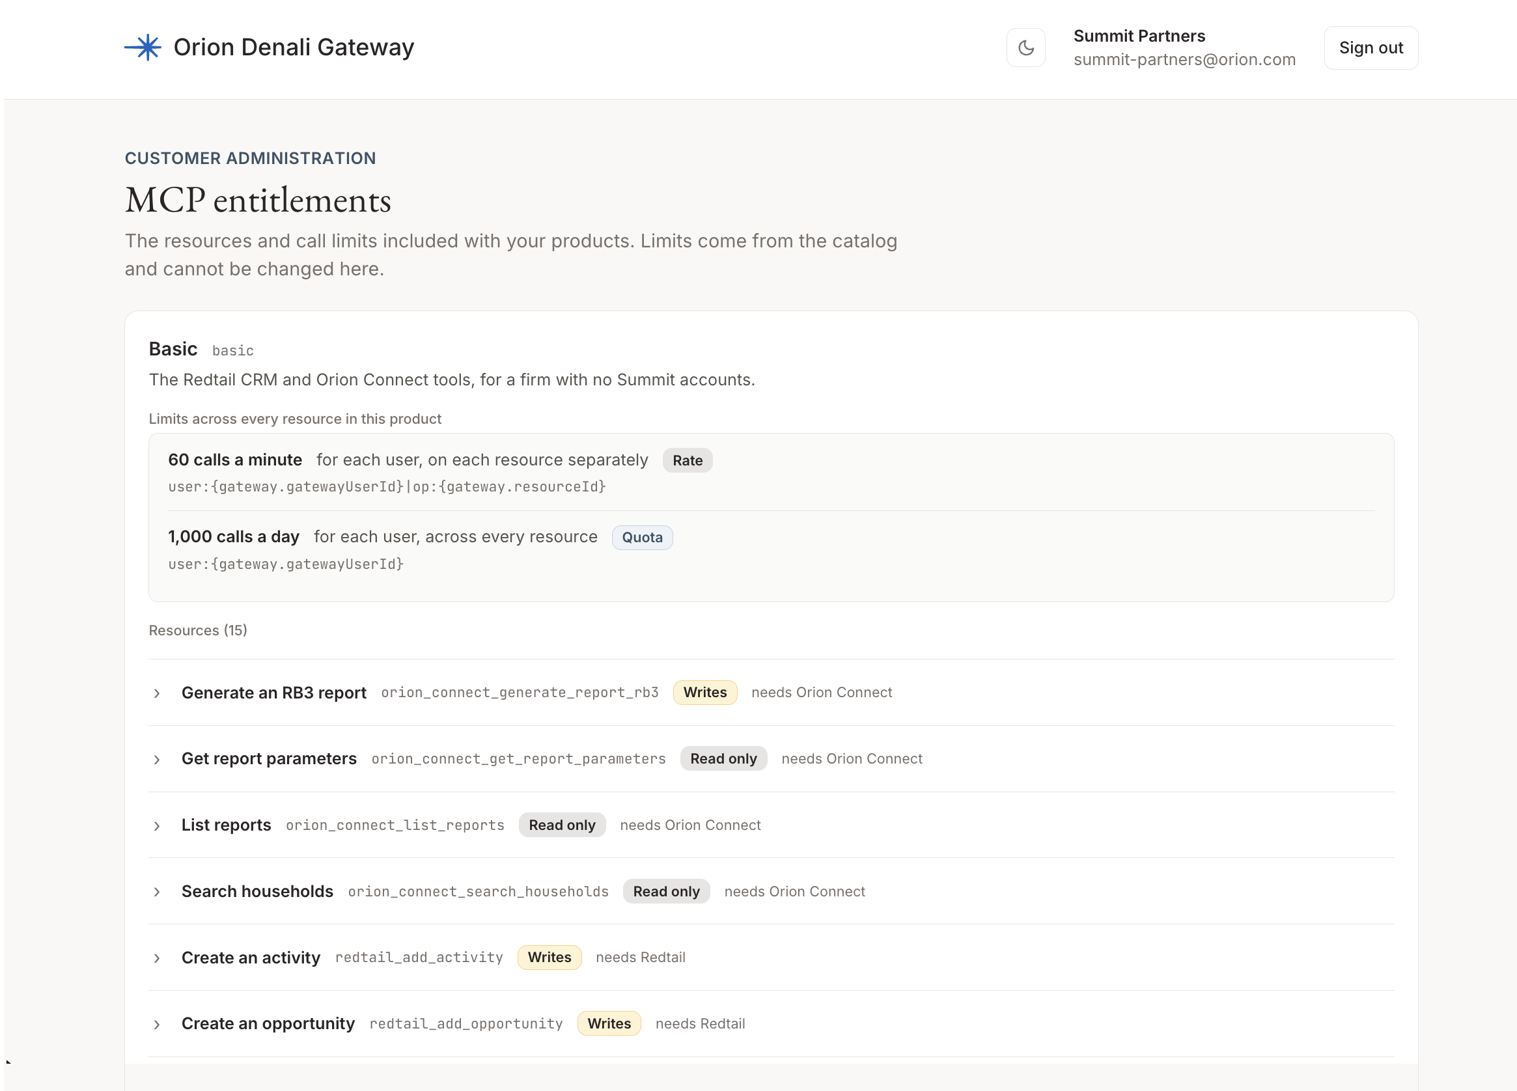The image size is (1517, 1091).
Task: Click the "CUSTOMER ADMINISTRATION" section label
Action: coord(250,158)
